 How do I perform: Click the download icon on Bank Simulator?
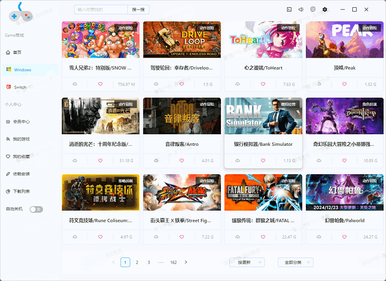pos(237,160)
